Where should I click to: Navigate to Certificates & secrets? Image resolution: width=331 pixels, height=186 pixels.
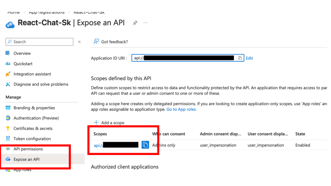point(33,129)
